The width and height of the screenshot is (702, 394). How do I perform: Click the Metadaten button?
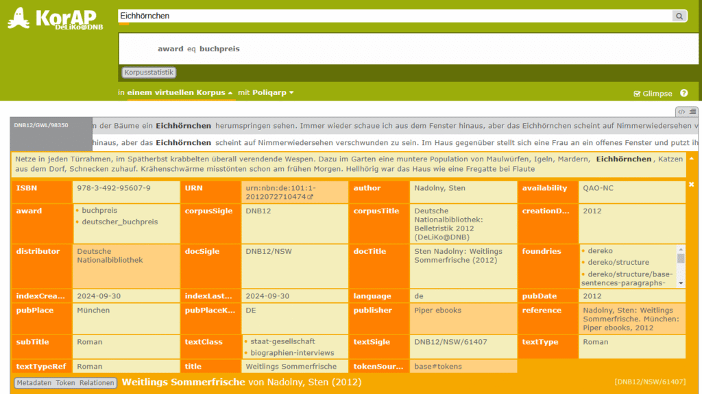tap(34, 383)
